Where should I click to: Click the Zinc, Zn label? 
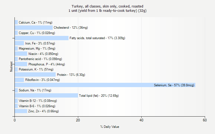point(43,111)
